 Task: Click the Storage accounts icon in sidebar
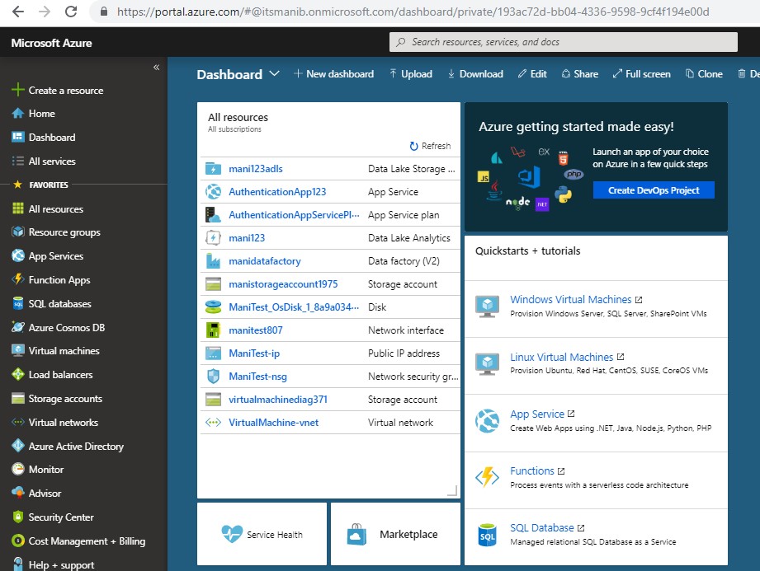18,398
